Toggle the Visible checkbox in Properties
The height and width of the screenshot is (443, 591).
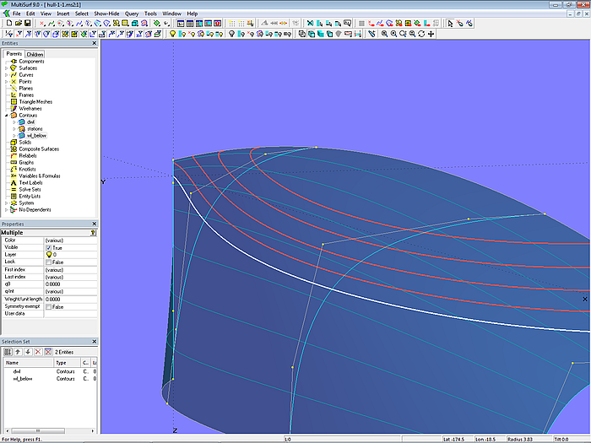(x=48, y=247)
